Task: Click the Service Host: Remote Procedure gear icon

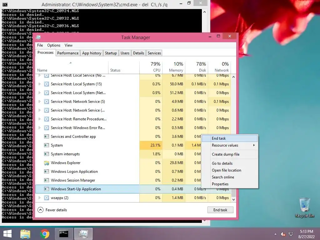Action: tap(47, 119)
